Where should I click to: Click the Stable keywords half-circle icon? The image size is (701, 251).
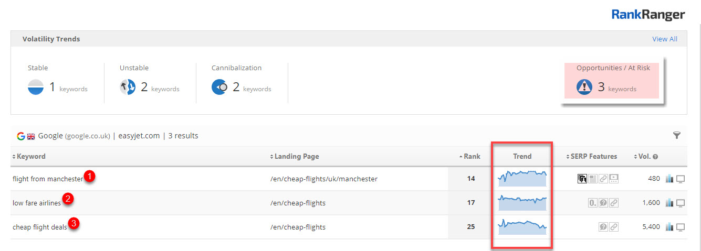[36, 88]
